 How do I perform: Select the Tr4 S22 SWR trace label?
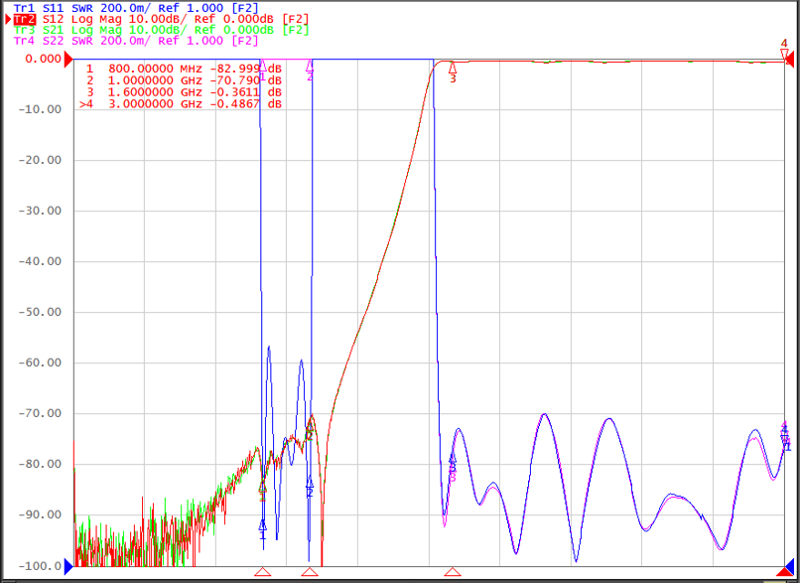(136, 41)
